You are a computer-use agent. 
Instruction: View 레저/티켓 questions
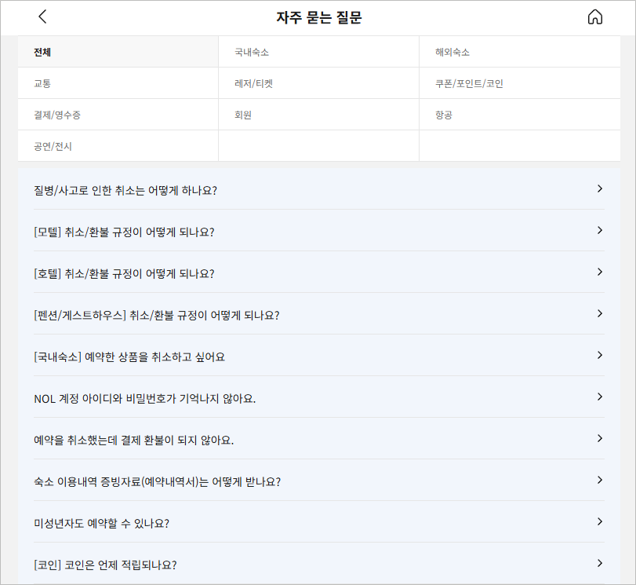(x=318, y=83)
